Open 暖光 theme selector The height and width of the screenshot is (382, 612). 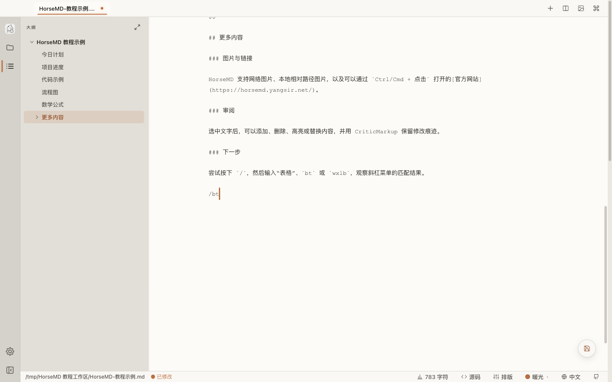537,377
